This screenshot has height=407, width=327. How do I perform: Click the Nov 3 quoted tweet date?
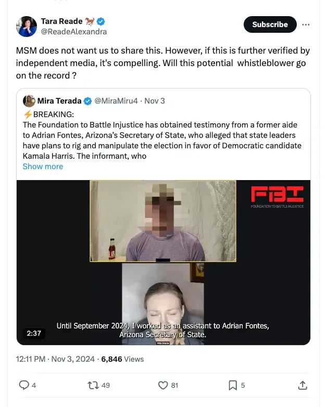154,101
